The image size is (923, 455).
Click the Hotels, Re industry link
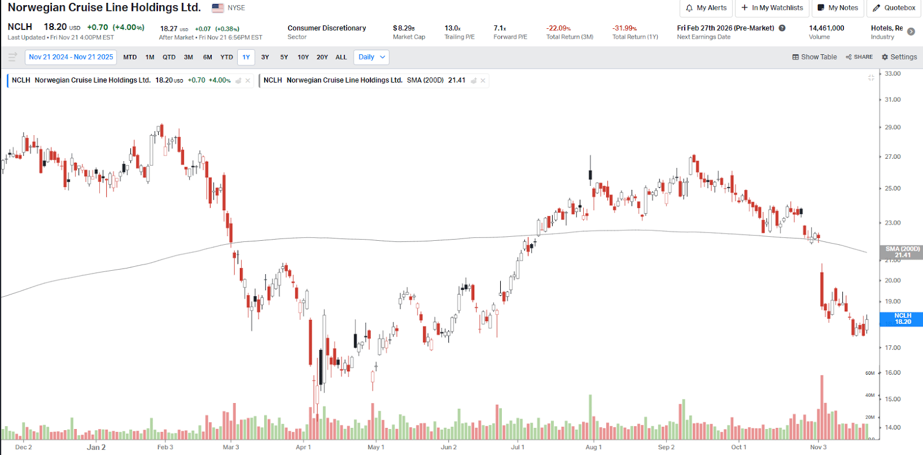[x=887, y=28]
